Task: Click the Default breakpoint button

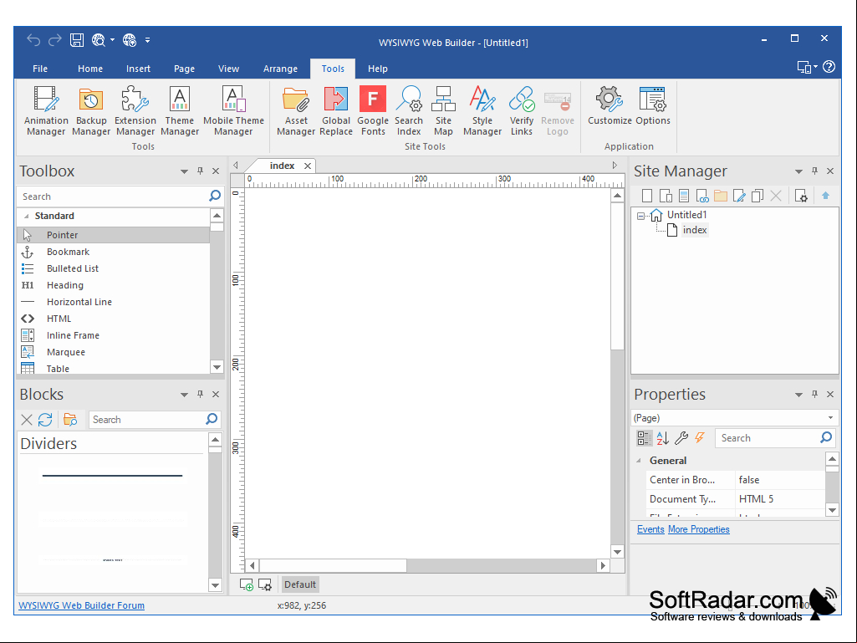Action: pos(300,584)
